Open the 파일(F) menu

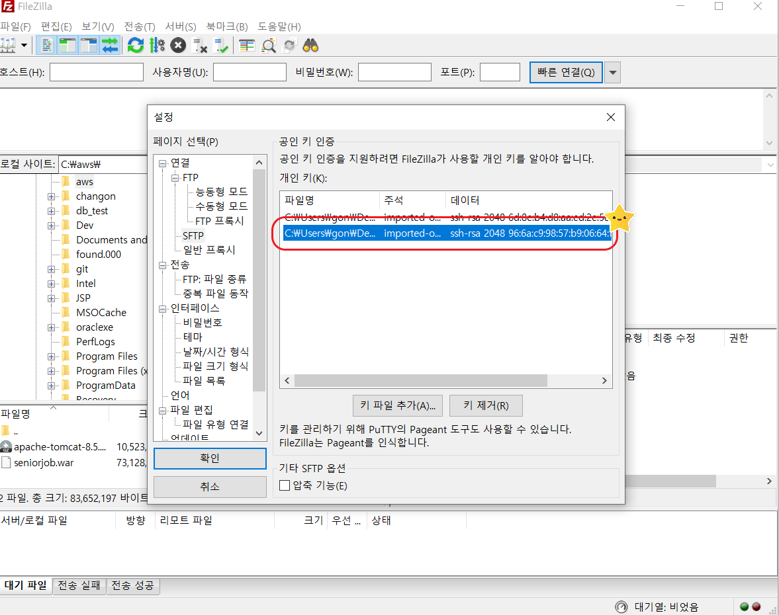15,27
